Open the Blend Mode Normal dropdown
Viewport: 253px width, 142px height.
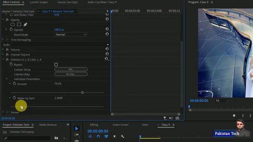tap(71, 34)
